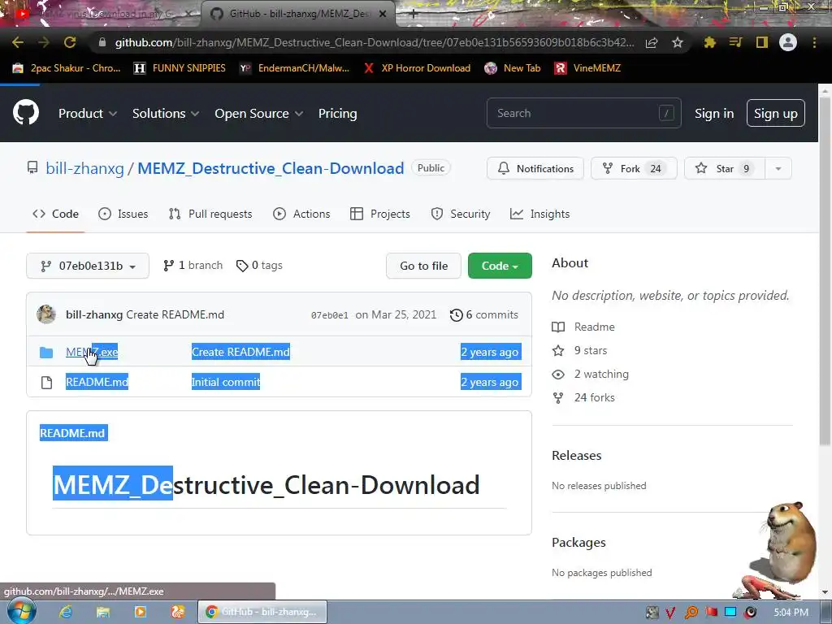The height and width of the screenshot is (624, 832).
Task: Open the browser side panel icon
Action: coord(762,42)
